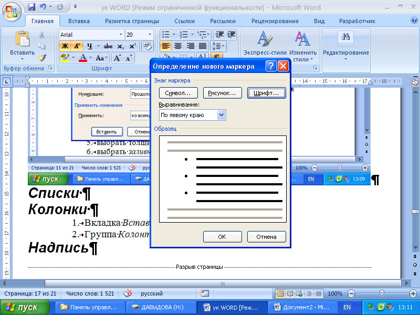This screenshot has height=315, width=420.
Task: Click the zoom slider in the status bar
Action: coord(382,293)
